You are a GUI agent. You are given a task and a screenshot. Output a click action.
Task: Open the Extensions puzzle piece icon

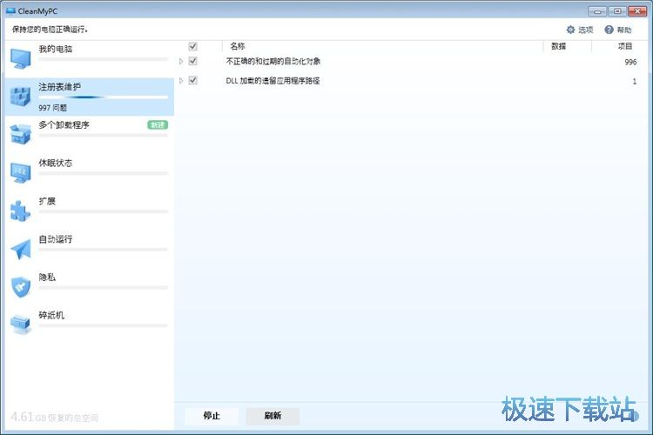(20, 211)
